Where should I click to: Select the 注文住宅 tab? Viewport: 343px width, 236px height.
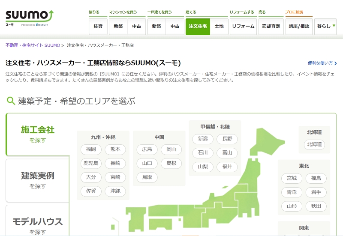point(198,27)
